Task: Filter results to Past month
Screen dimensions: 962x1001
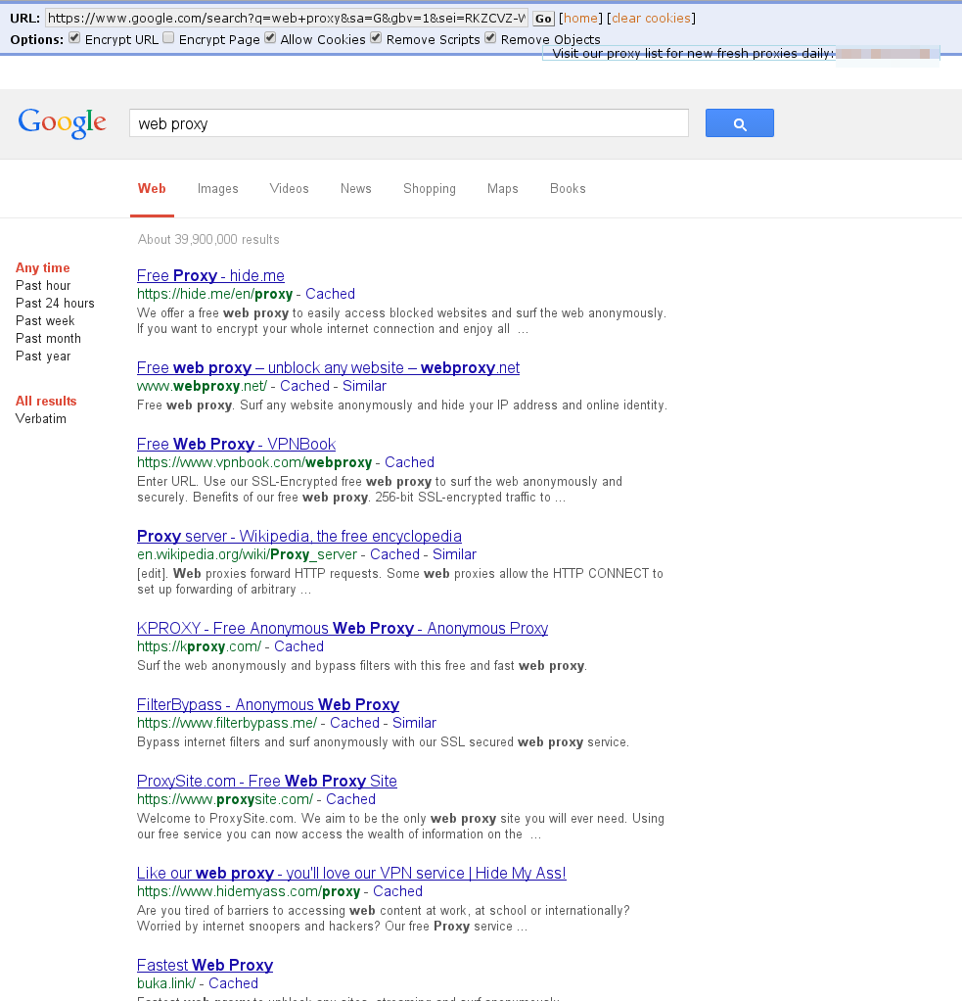Action: click(x=49, y=338)
